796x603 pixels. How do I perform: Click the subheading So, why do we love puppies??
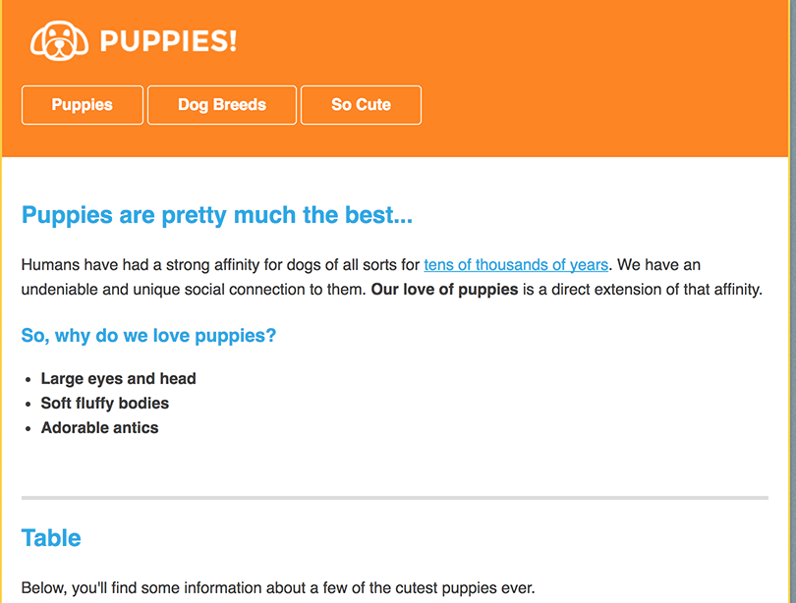(148, 336)
